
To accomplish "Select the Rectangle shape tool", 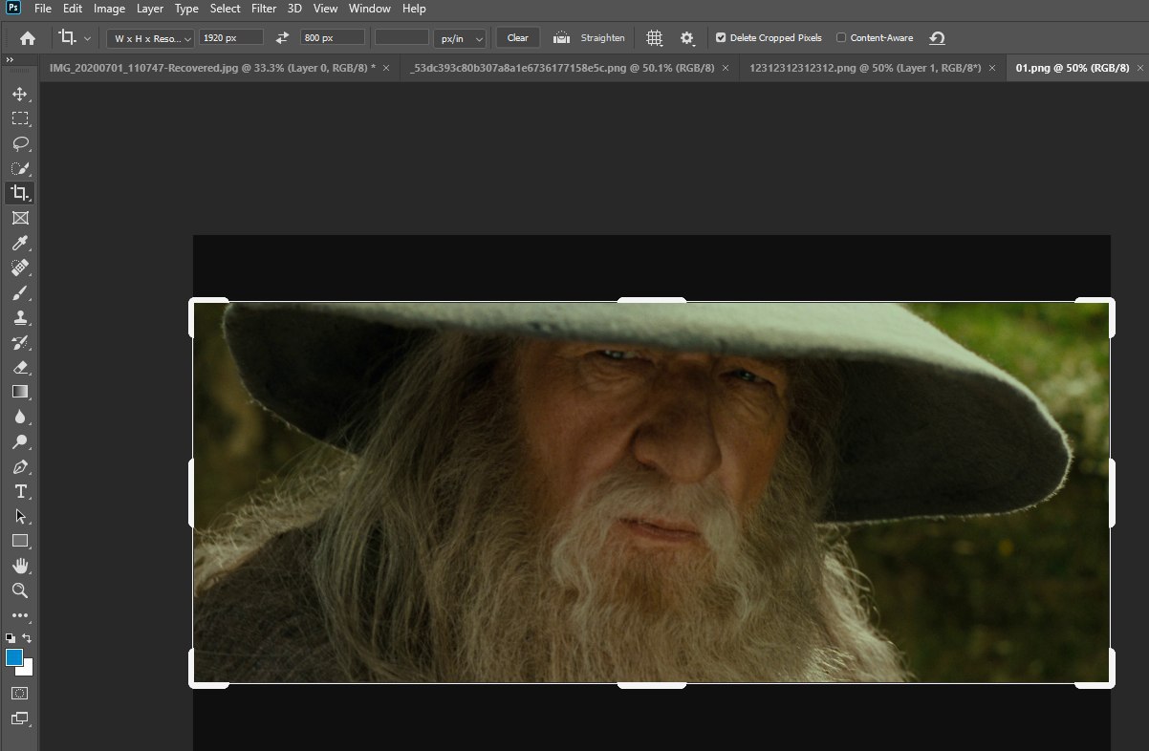I will (x=19, y=541).
